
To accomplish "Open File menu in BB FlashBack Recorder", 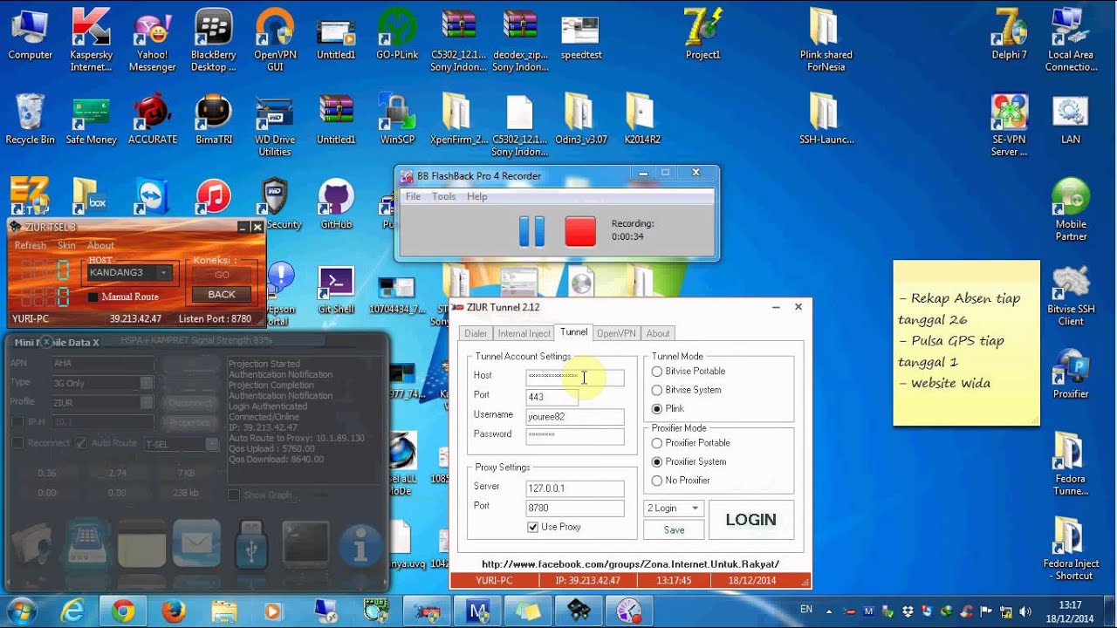I will 413,196.
